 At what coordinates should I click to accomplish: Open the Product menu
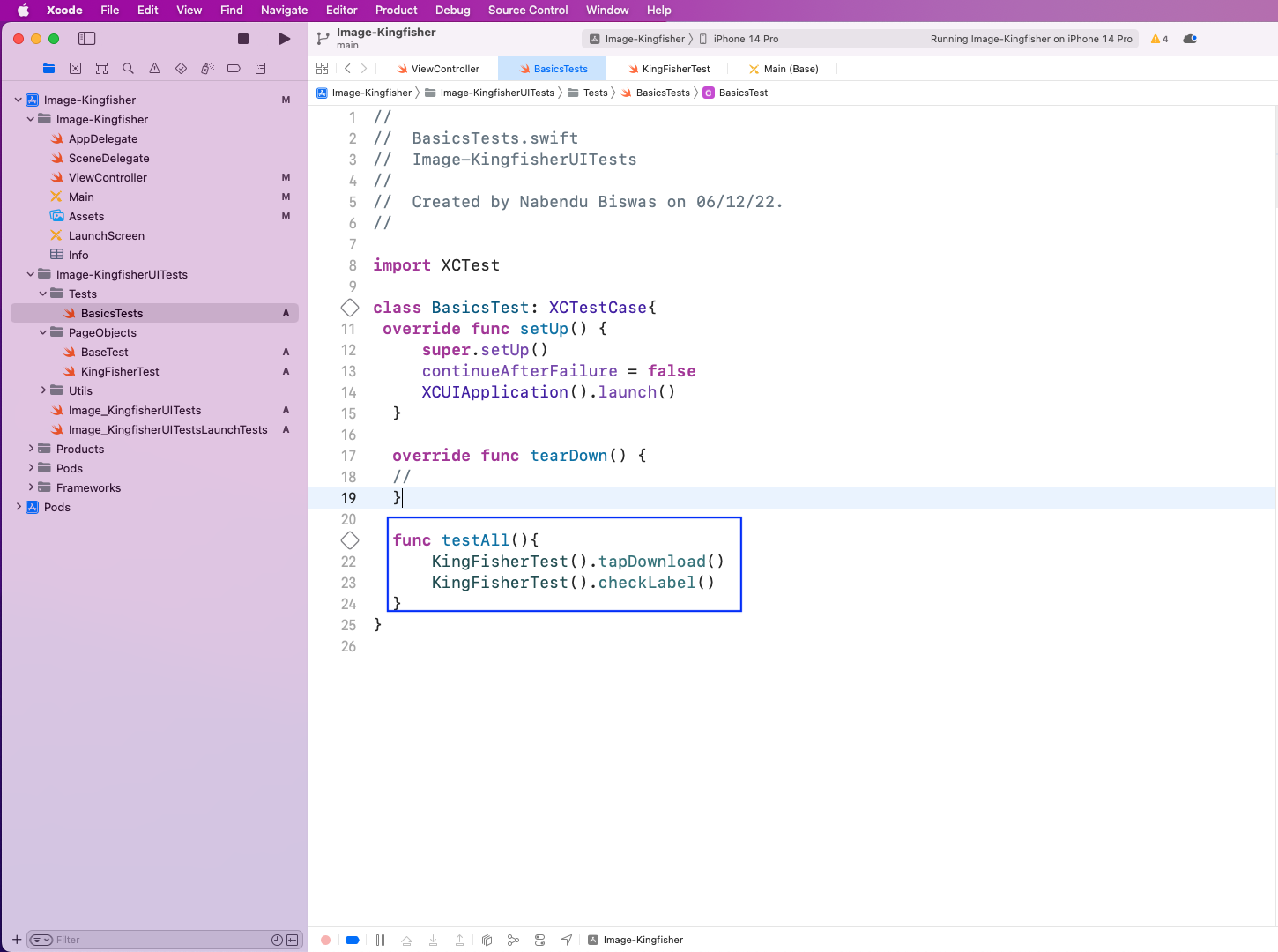click(x=396, y=10)
